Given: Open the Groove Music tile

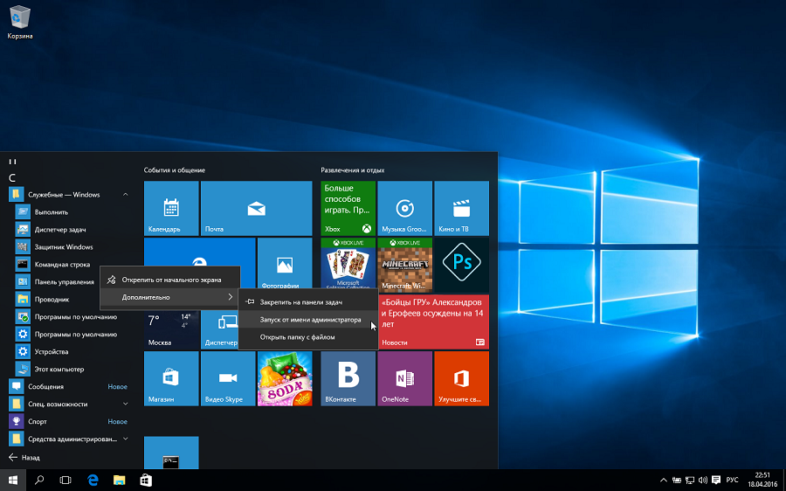Looking at the screenshot, I should pyautogui.click(x=404, y=209).
